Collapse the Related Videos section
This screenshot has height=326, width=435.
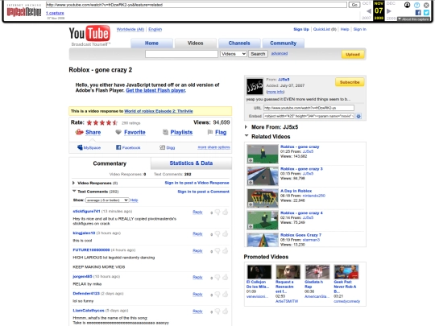(x=246, y=136)
